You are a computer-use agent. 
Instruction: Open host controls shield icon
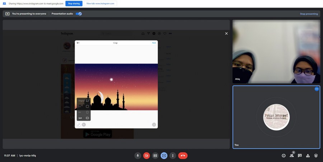point(316,156)
